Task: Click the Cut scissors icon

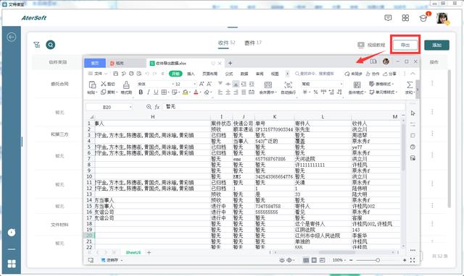Action: (104, 84)
